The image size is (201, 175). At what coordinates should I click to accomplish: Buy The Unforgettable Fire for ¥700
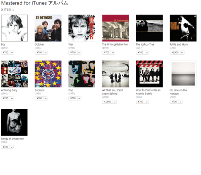coord(107,52)
